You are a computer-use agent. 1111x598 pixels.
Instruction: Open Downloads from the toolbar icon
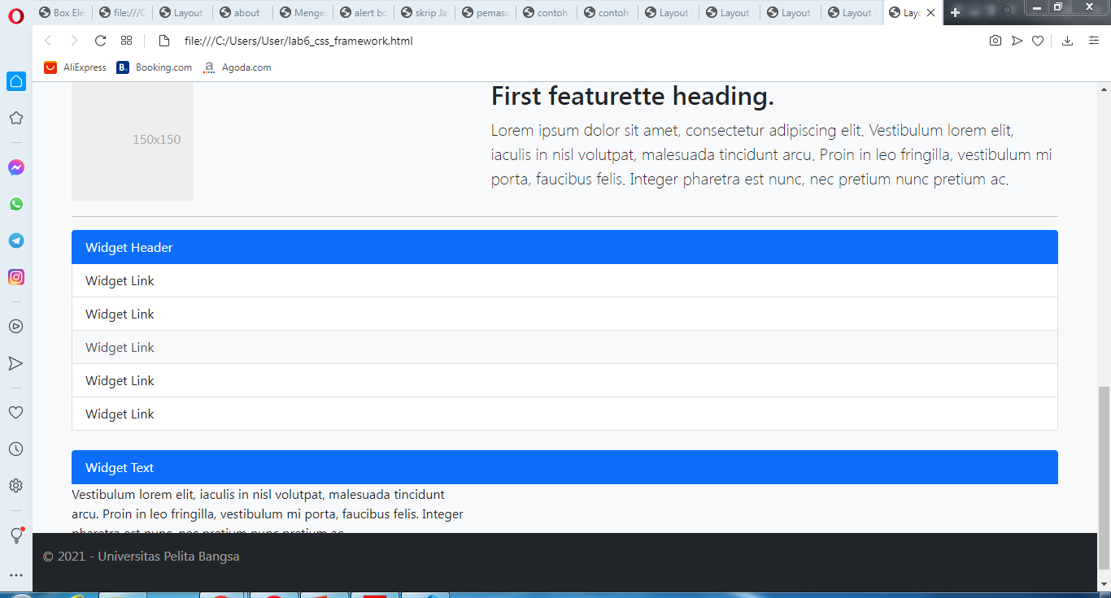click(1066, 40)
